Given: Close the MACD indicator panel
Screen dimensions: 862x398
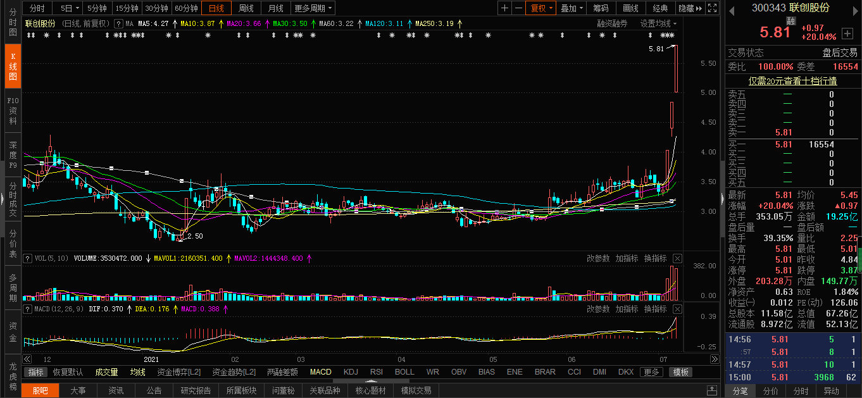Looking at the screenshot, I should tap(677, 309).
